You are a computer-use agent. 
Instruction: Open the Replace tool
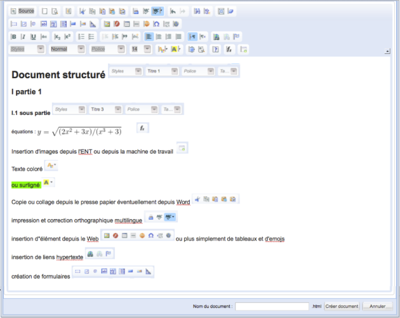207,11
